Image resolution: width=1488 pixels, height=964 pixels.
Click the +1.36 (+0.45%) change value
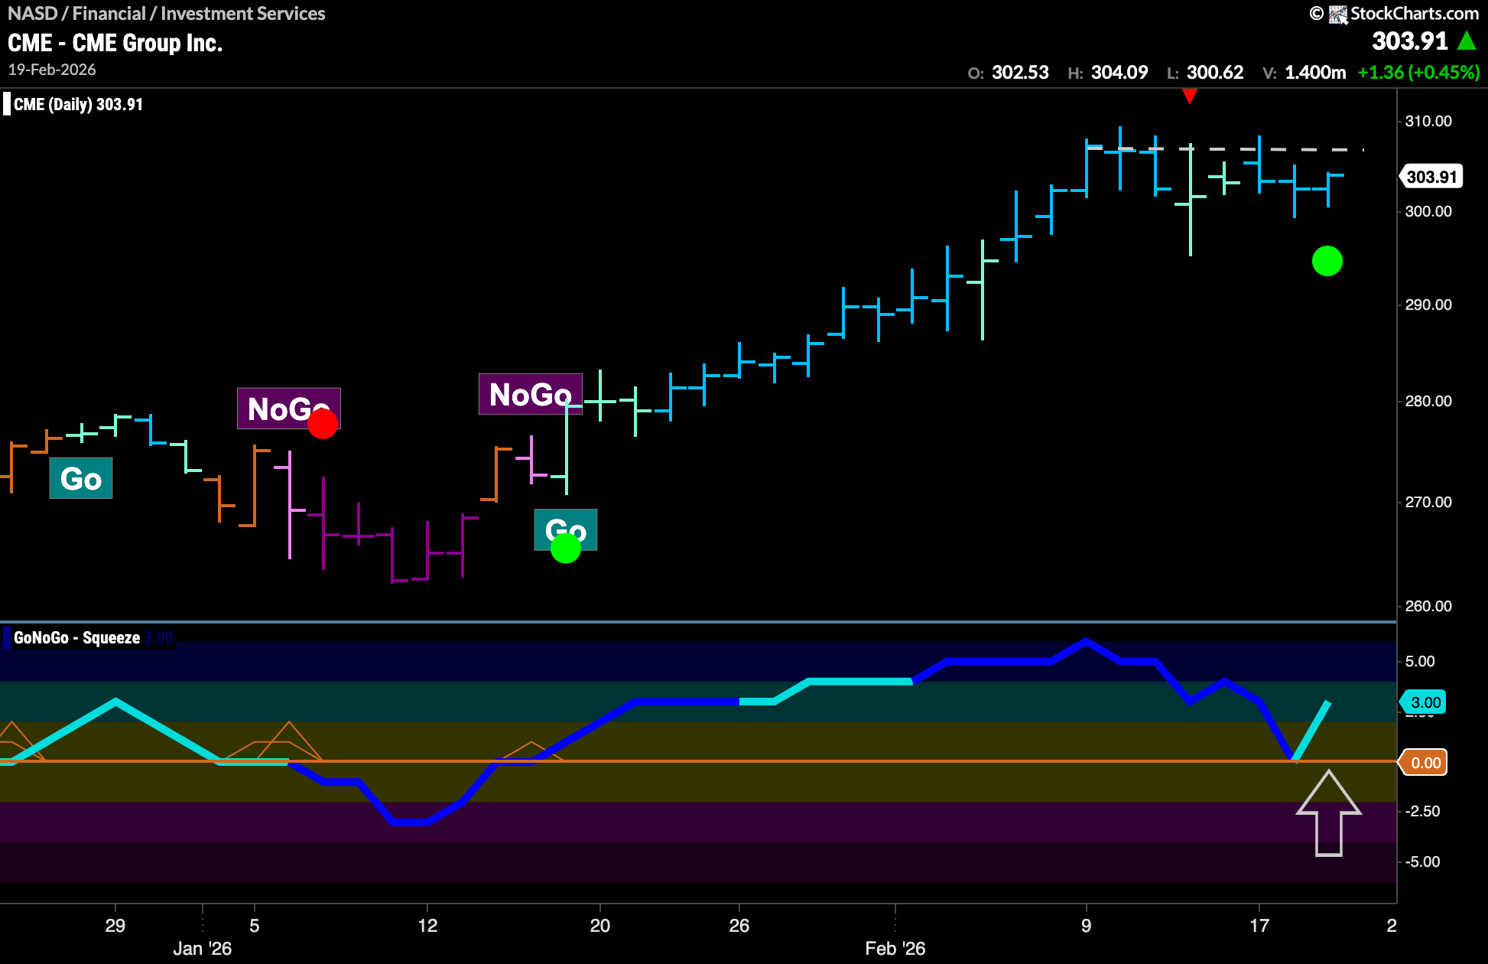(1418, 73)
